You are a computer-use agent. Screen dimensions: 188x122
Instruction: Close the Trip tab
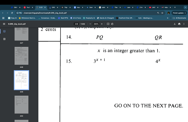(70, 7)
